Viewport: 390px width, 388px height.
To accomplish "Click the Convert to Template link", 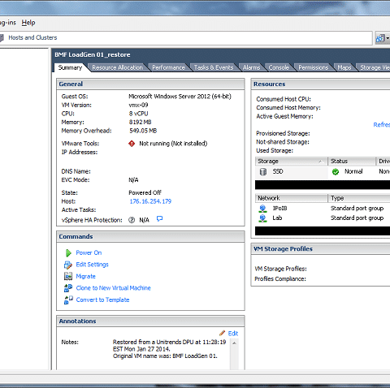I will 102,300.
